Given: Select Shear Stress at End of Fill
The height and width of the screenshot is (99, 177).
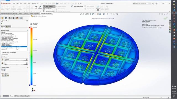Looking at the screenshot, I should point(7,40).
